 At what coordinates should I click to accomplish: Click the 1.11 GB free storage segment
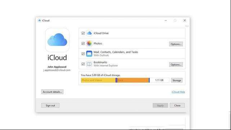coord(160,80)
